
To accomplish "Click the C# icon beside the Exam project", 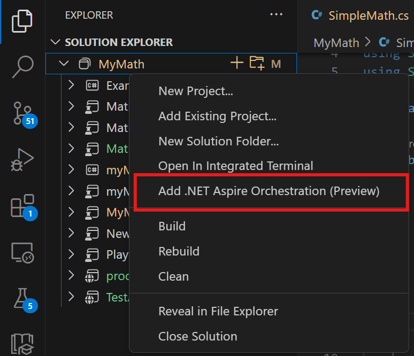I will (x=92, y=86).
